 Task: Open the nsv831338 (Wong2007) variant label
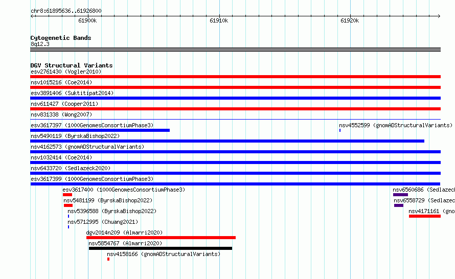pyautogui.click(x=61, y=114)
